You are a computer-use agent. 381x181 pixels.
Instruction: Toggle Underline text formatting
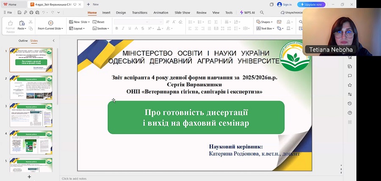(x=130, y=28)
